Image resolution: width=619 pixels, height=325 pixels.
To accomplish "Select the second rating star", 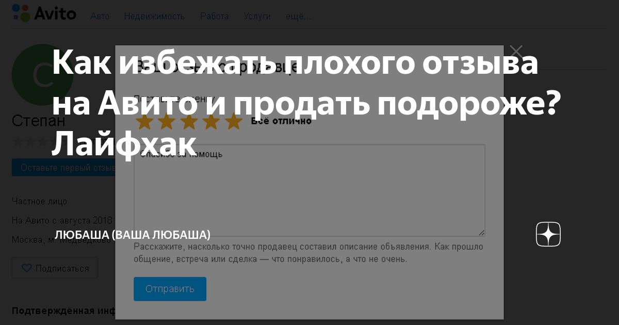I will [167, 121].
